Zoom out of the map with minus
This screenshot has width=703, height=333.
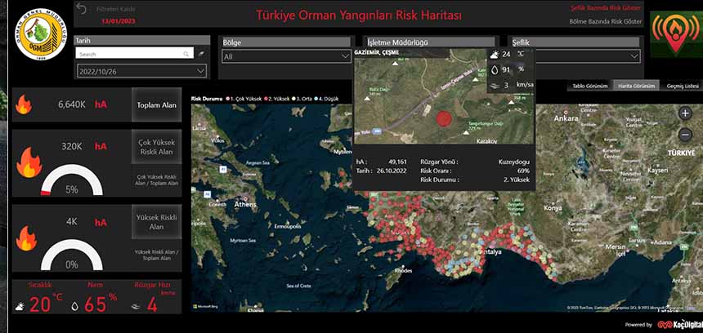point(685,135)
